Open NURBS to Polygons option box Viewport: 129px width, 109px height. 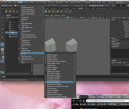(x=75, y=55)
